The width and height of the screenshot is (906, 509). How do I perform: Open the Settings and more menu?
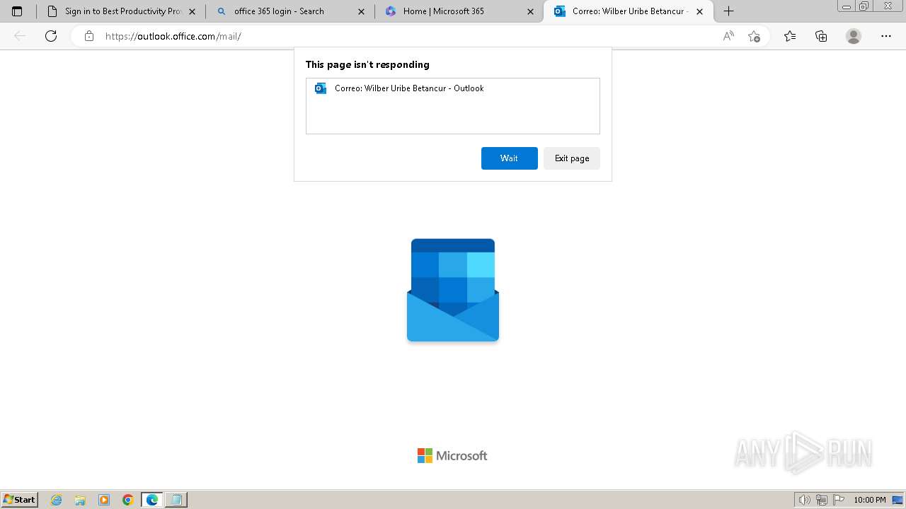pyautogui.click(x=886, y=36)
